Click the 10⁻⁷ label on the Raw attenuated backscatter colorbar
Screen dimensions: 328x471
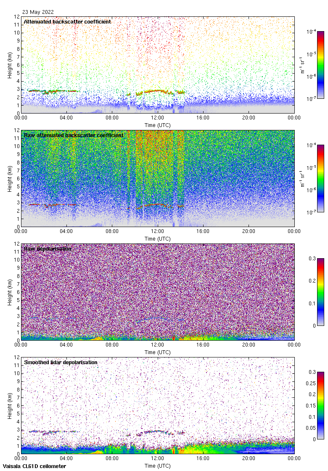click(311, 212)
